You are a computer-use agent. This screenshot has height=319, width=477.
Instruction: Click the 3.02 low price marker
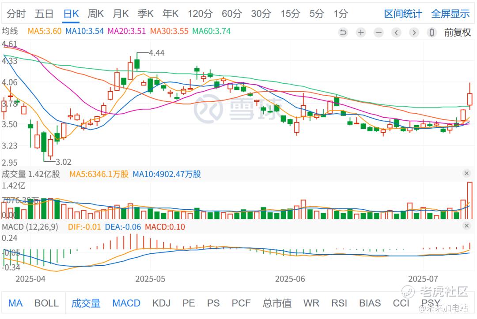coord(63,162)
